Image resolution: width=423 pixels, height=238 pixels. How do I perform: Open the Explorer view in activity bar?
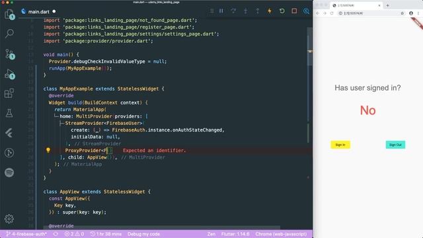[9, 14]
